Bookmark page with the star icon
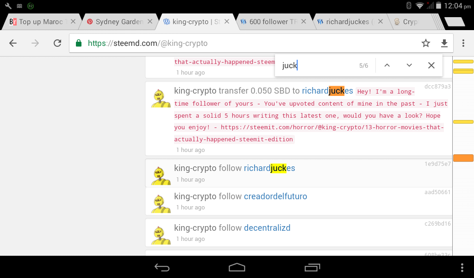 click(x=426, y=43)
